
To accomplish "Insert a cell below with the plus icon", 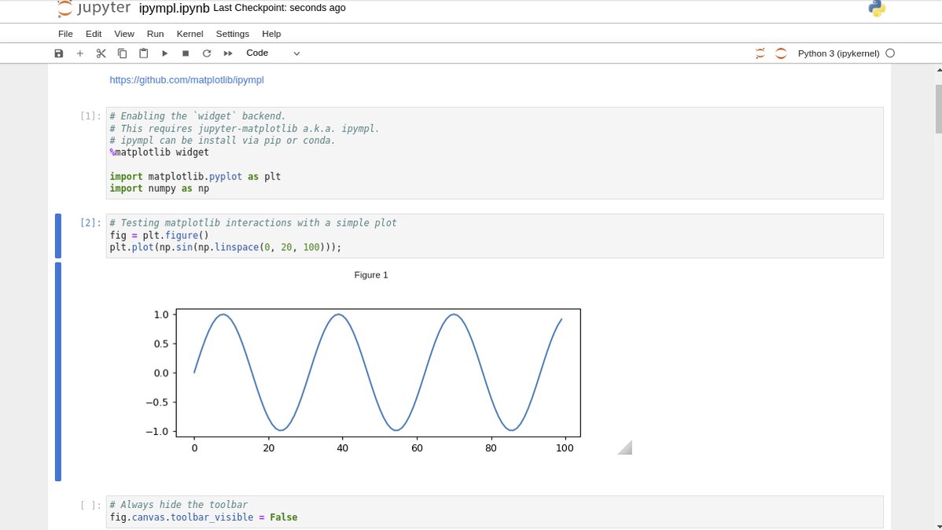I will coord(80,53).
